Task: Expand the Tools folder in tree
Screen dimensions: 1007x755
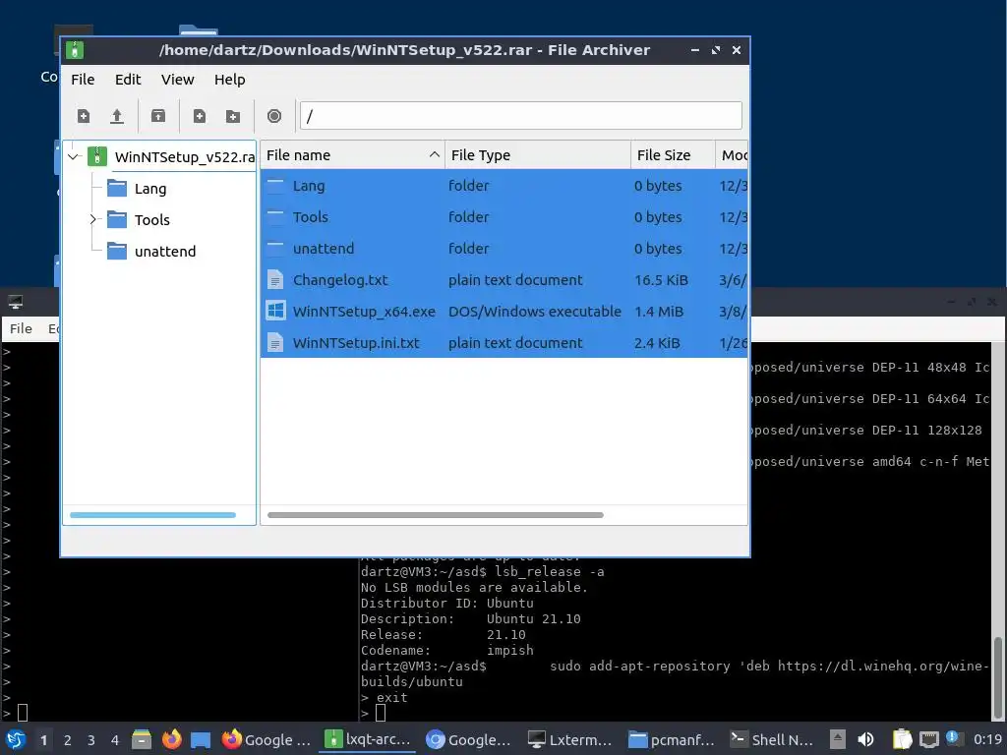Action: 93,219
